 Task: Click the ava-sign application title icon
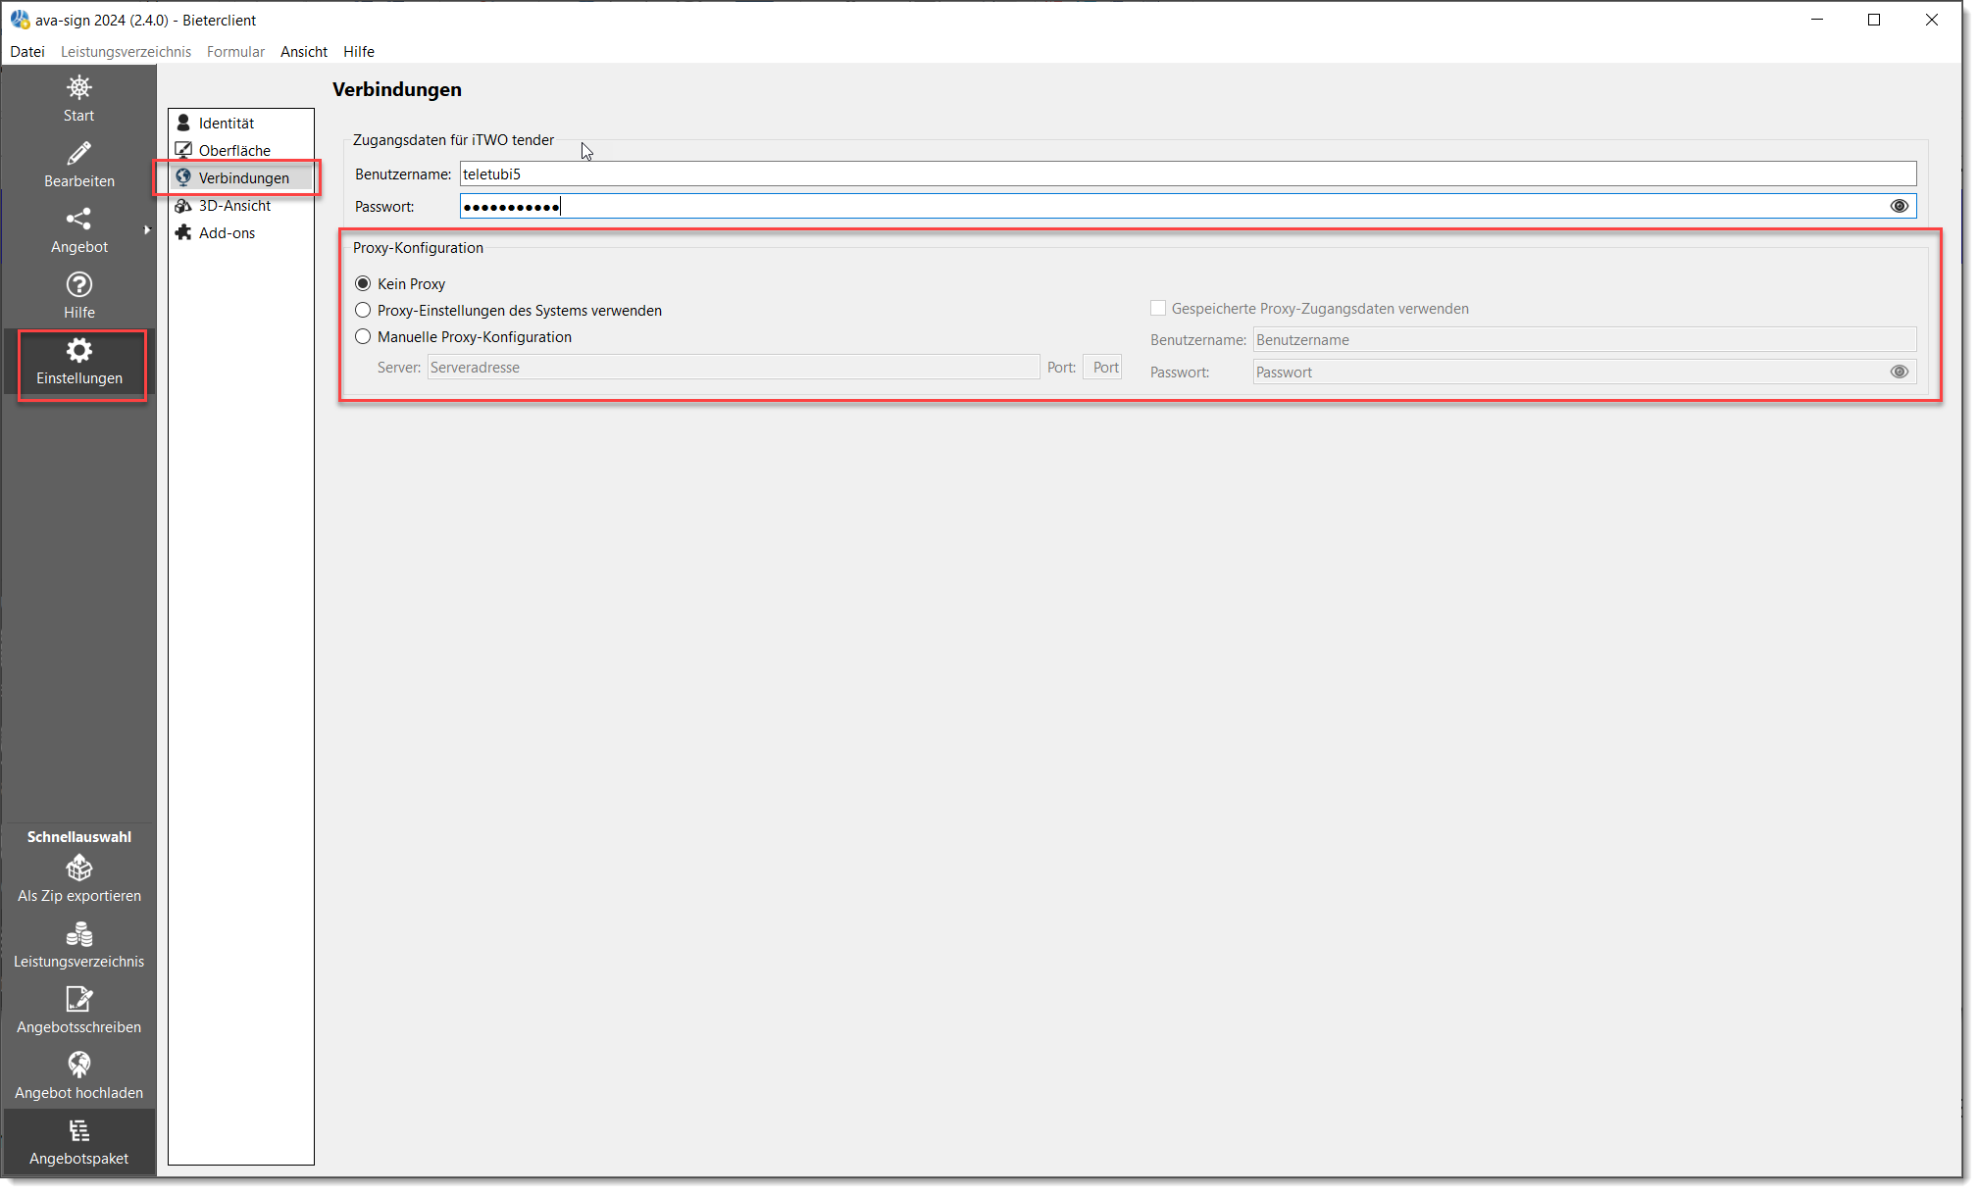point(20,20)
